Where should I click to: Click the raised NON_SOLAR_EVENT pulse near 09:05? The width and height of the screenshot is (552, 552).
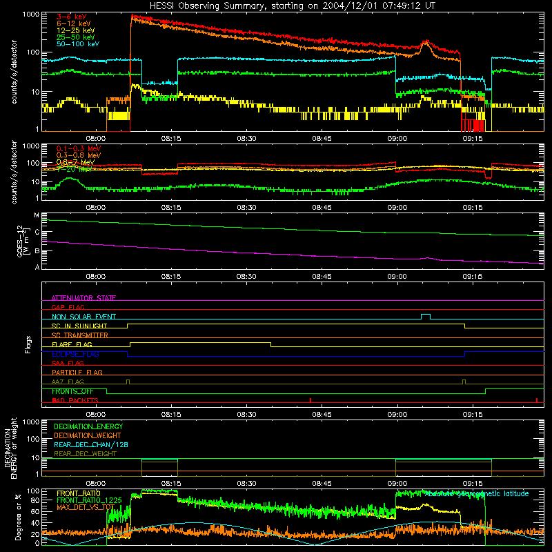click(x=426, y=316)
